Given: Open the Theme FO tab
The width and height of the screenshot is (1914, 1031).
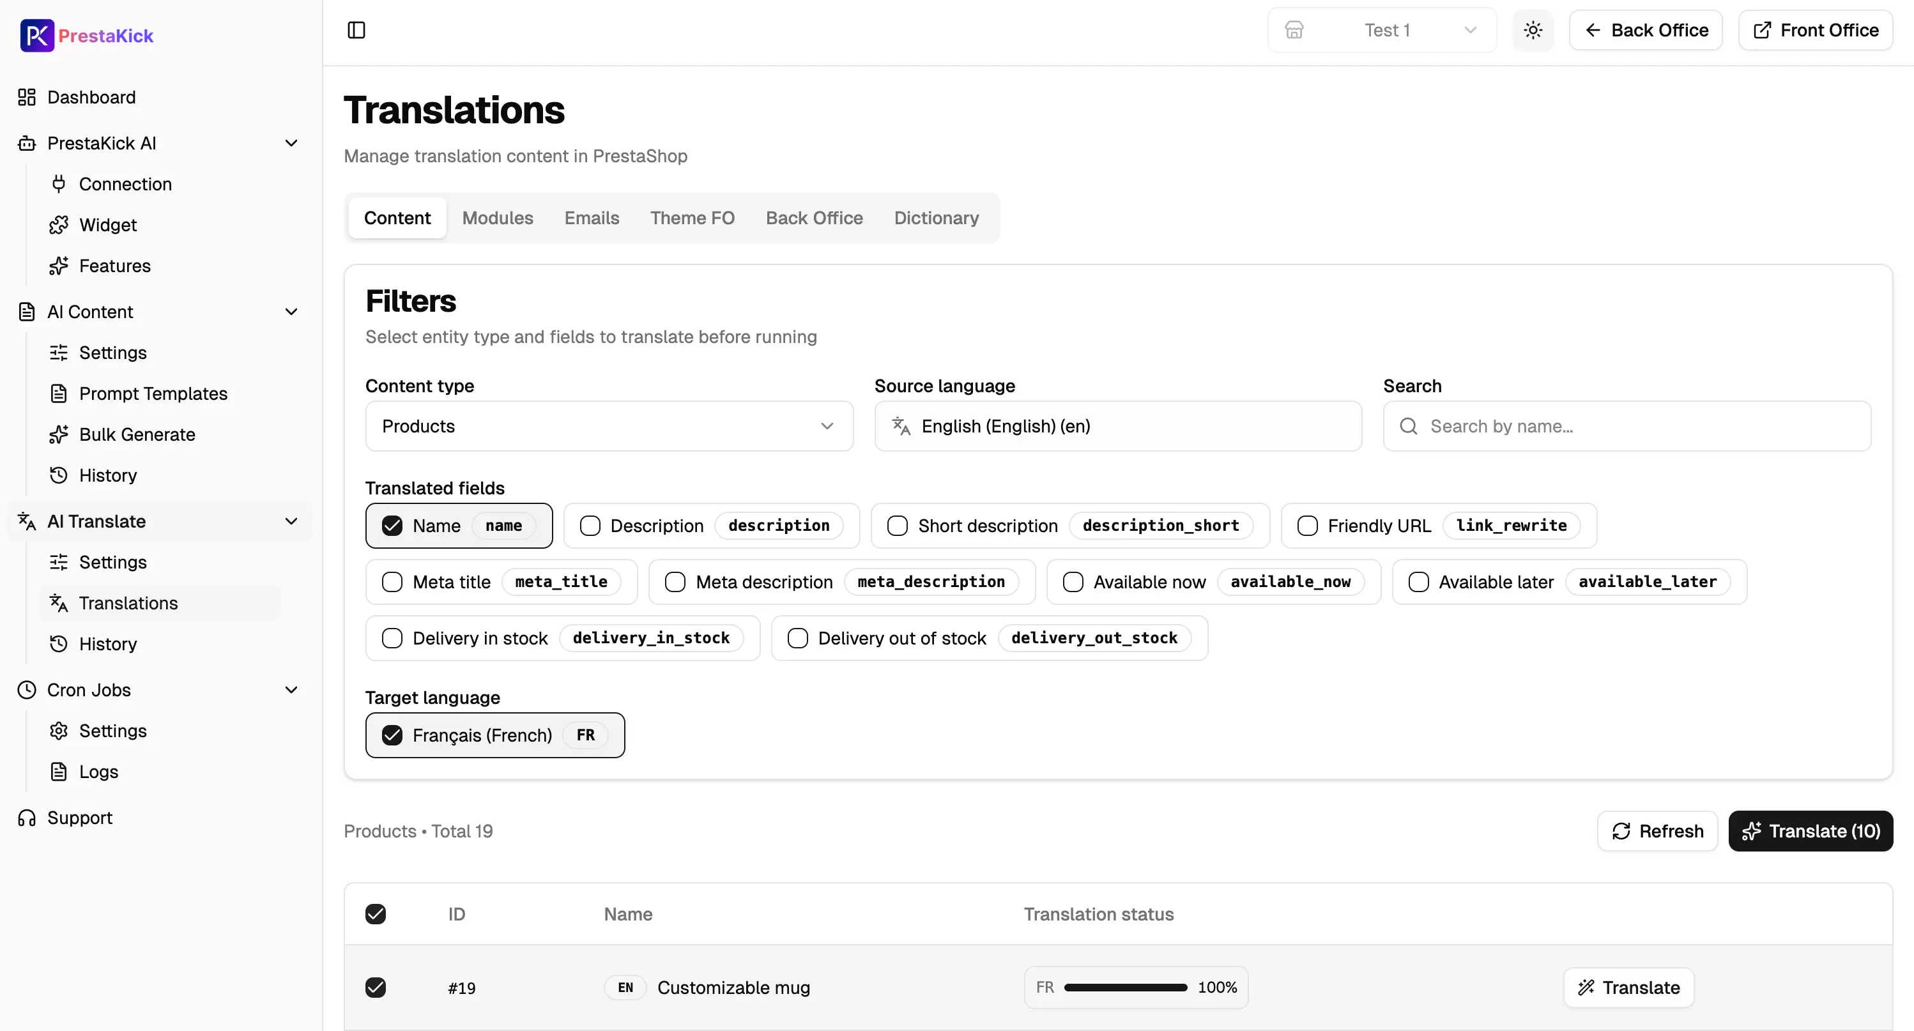Looking at the screenshot, I should point(693,218).
